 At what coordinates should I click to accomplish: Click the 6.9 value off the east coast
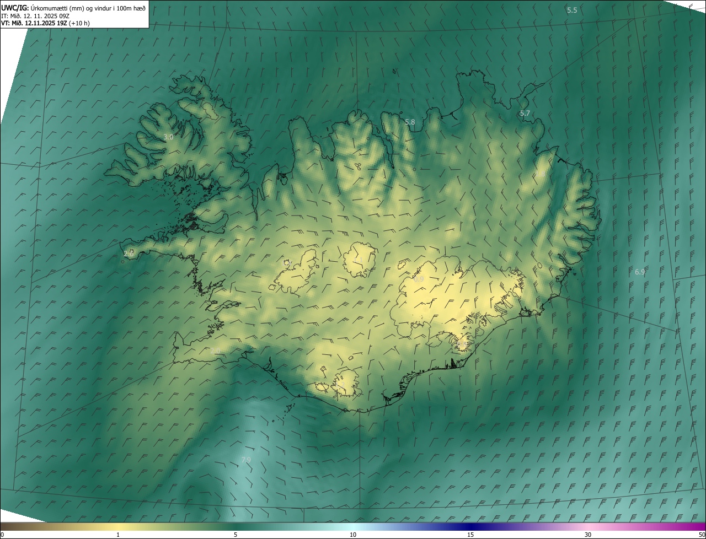click(x=640, y=272)
